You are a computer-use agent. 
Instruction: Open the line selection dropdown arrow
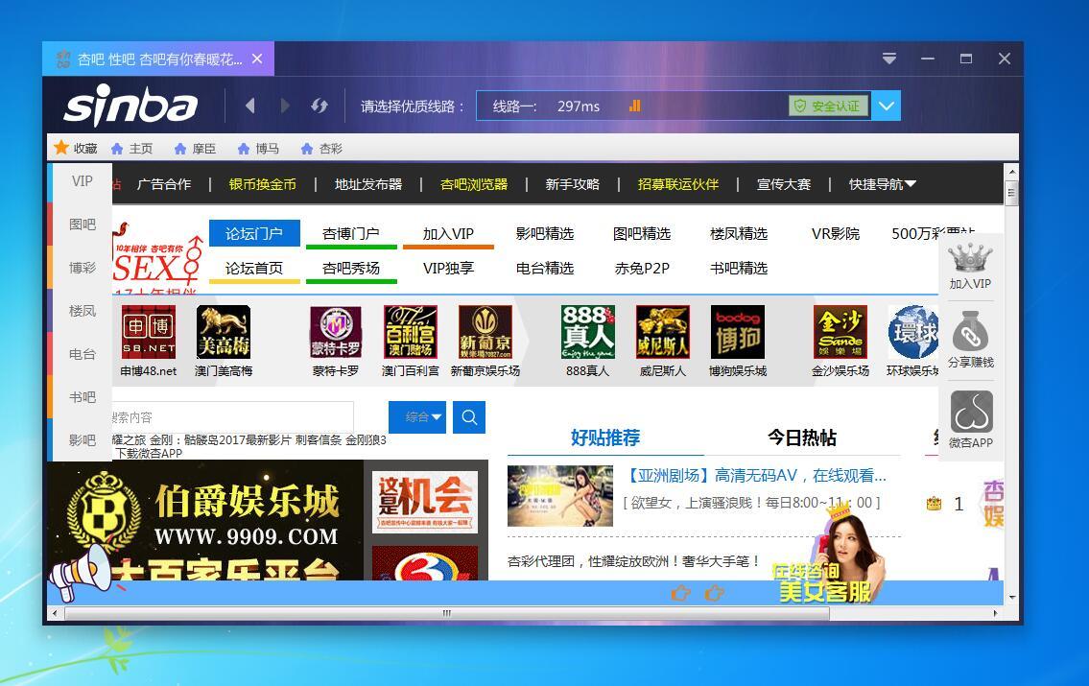click(887, 106)
